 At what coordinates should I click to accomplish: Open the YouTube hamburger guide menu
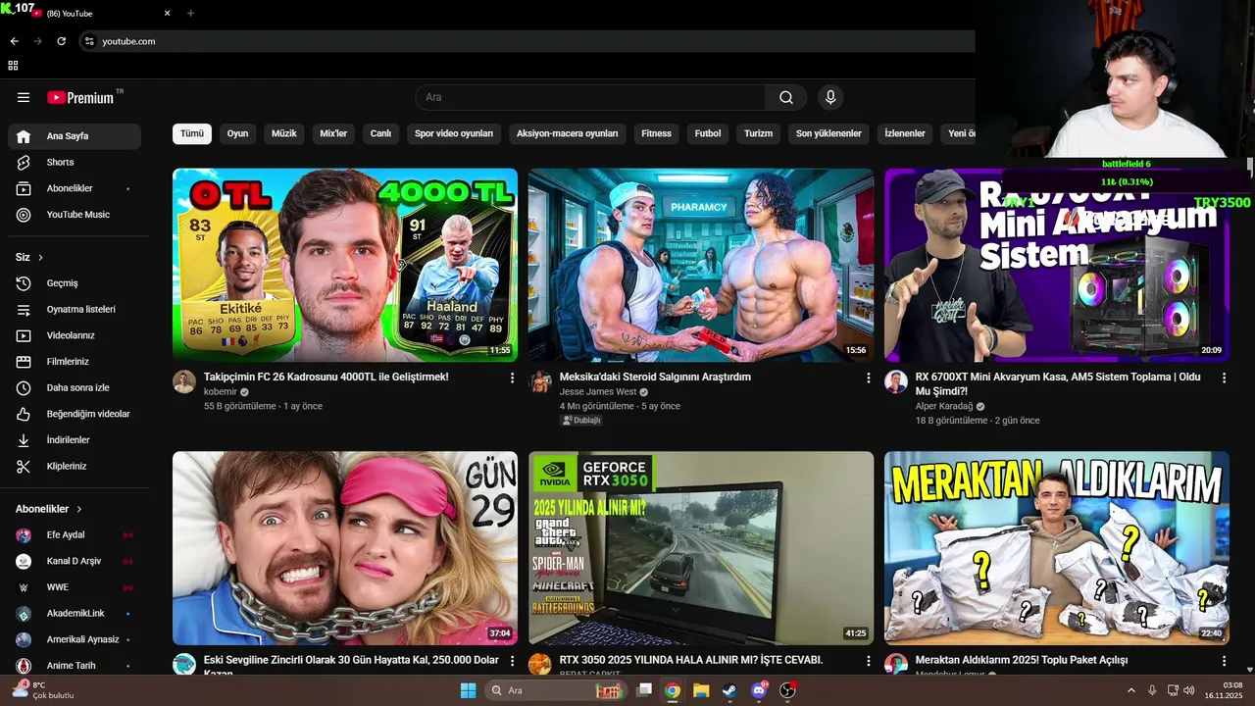[x=24, y=97]
